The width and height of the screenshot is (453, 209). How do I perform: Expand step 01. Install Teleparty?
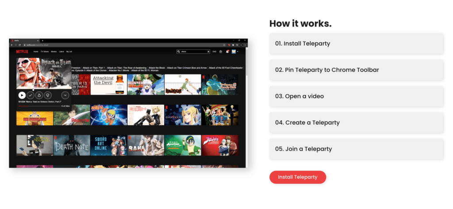[356, 44]
